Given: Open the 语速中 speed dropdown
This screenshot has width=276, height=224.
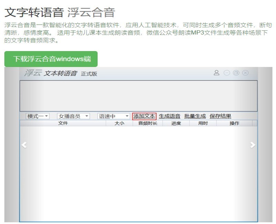Looking at the screenshot, I should click(114, 116).
